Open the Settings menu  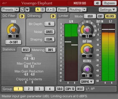108,10
